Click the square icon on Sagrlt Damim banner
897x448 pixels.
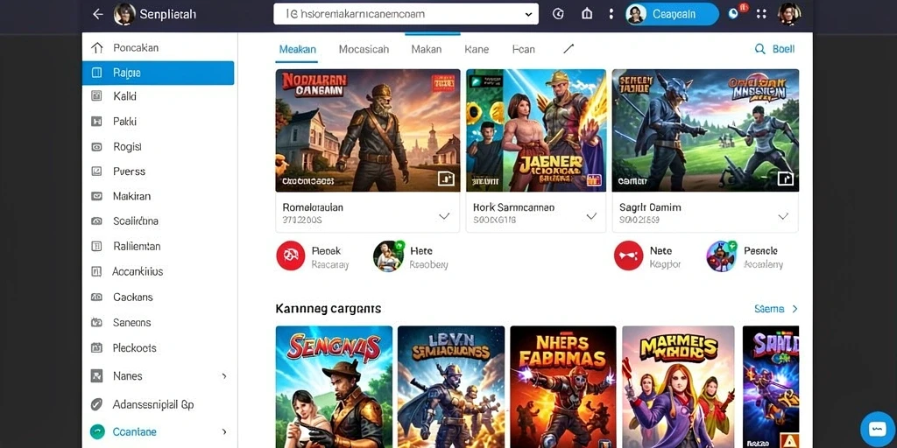786,178
